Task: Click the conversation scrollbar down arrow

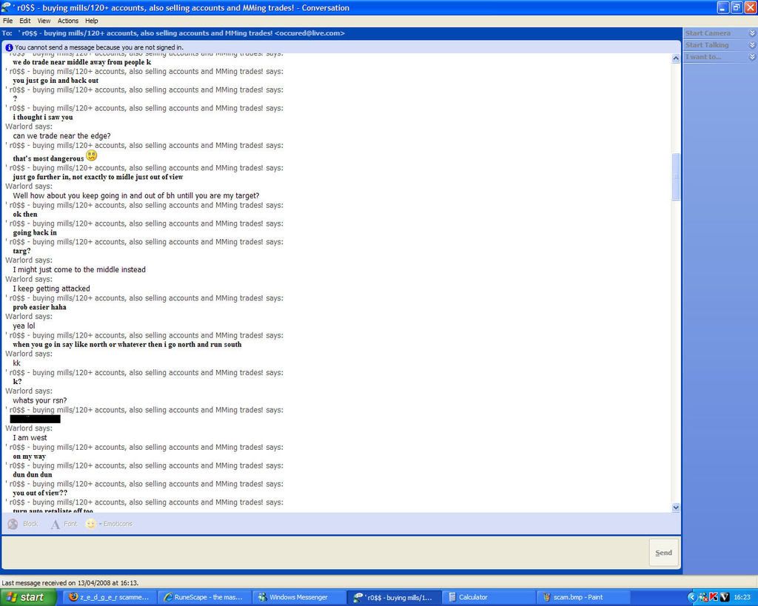Action: click(x=676, y=508)
